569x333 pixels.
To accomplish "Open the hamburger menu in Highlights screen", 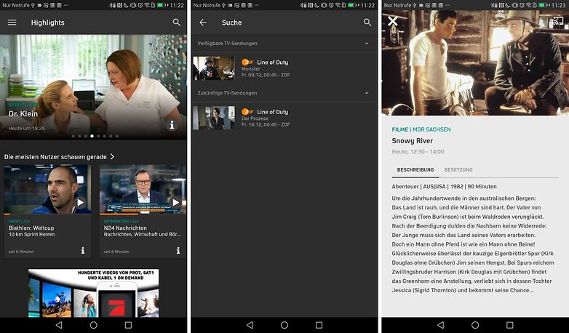I will pos(12,23).
